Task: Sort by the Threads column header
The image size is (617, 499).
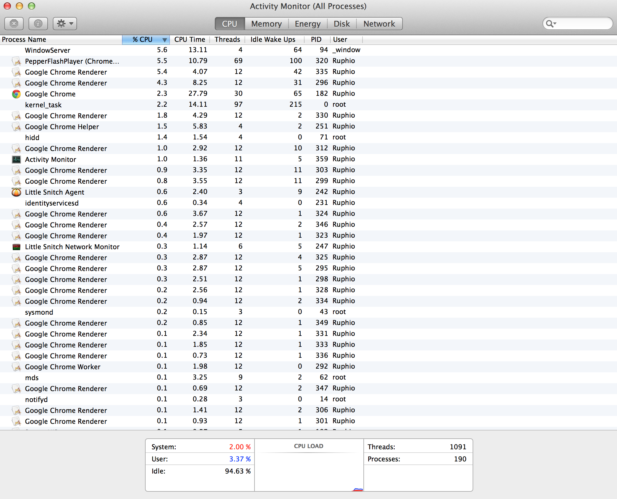Action: pyautogui.click(x=227, y=40)
